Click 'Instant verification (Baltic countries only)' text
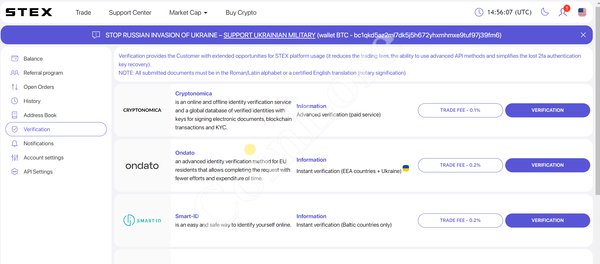The height and width of the screenshot is (264, 600). click(x=344, y=225)
